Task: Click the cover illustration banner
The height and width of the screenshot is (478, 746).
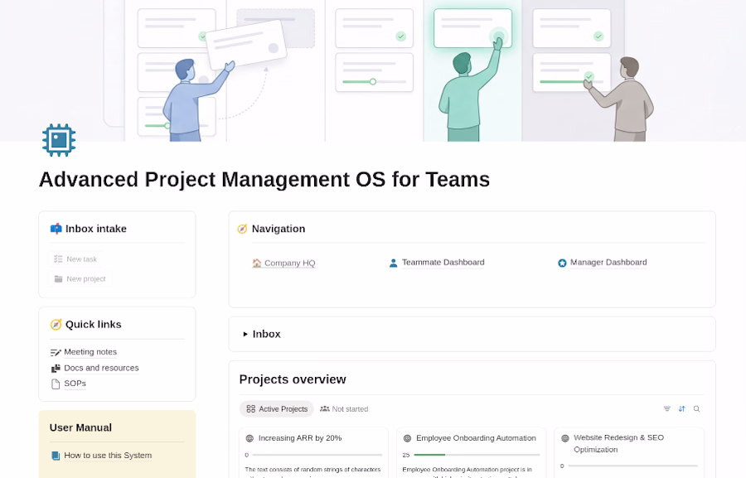Action: click(x=373, y=70)
